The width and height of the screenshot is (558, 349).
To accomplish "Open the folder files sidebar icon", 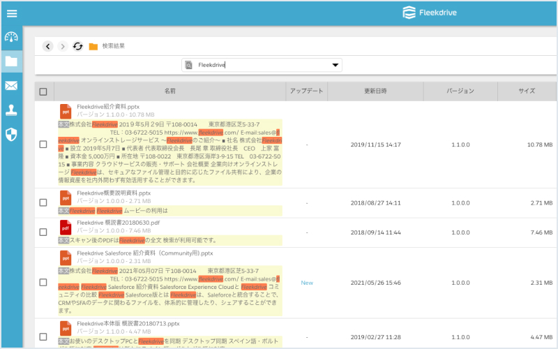I will pos(11,61).
